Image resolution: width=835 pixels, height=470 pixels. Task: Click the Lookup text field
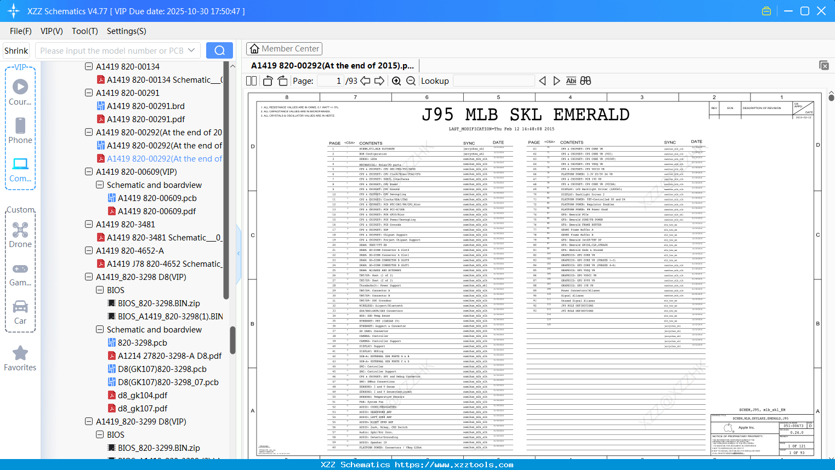[x=494, y=81]
